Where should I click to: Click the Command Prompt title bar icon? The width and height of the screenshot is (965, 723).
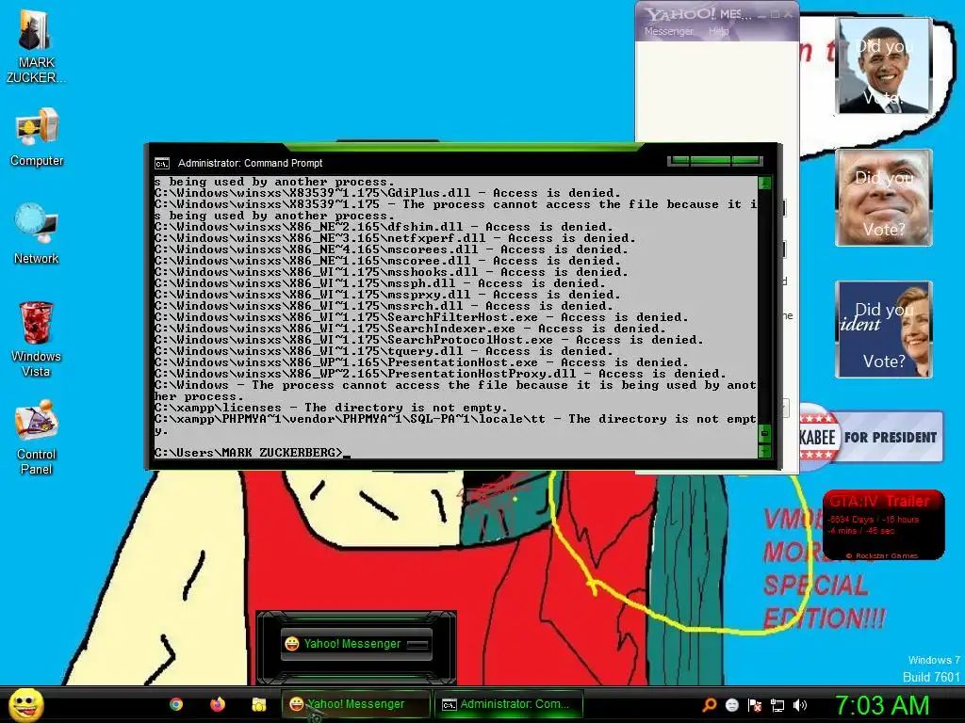pyautogui.click(x=162, y=164)
